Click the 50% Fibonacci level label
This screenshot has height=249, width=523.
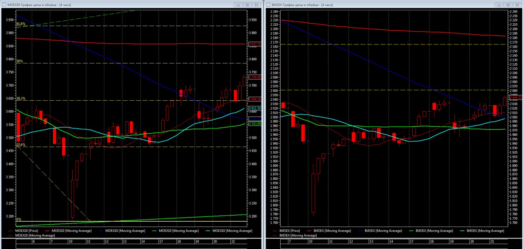click(x=19, y=61)
